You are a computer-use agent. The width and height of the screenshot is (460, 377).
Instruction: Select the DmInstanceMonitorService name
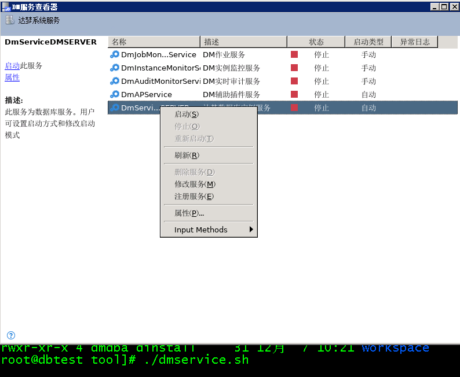click(x=160, y=68)
